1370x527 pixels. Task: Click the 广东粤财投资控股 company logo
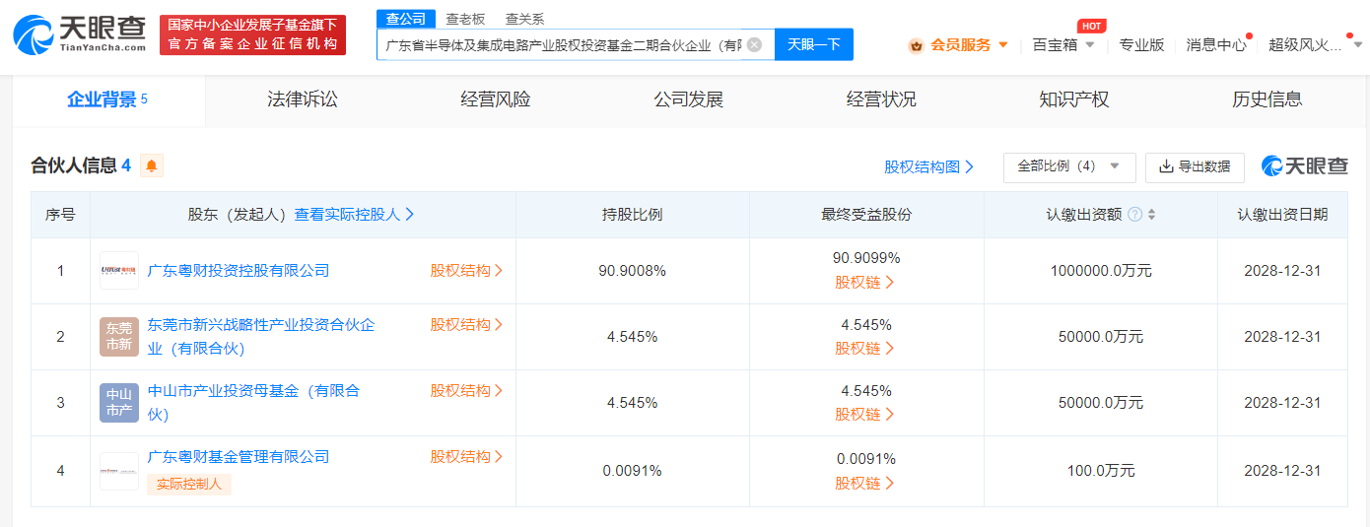point(119,270)
